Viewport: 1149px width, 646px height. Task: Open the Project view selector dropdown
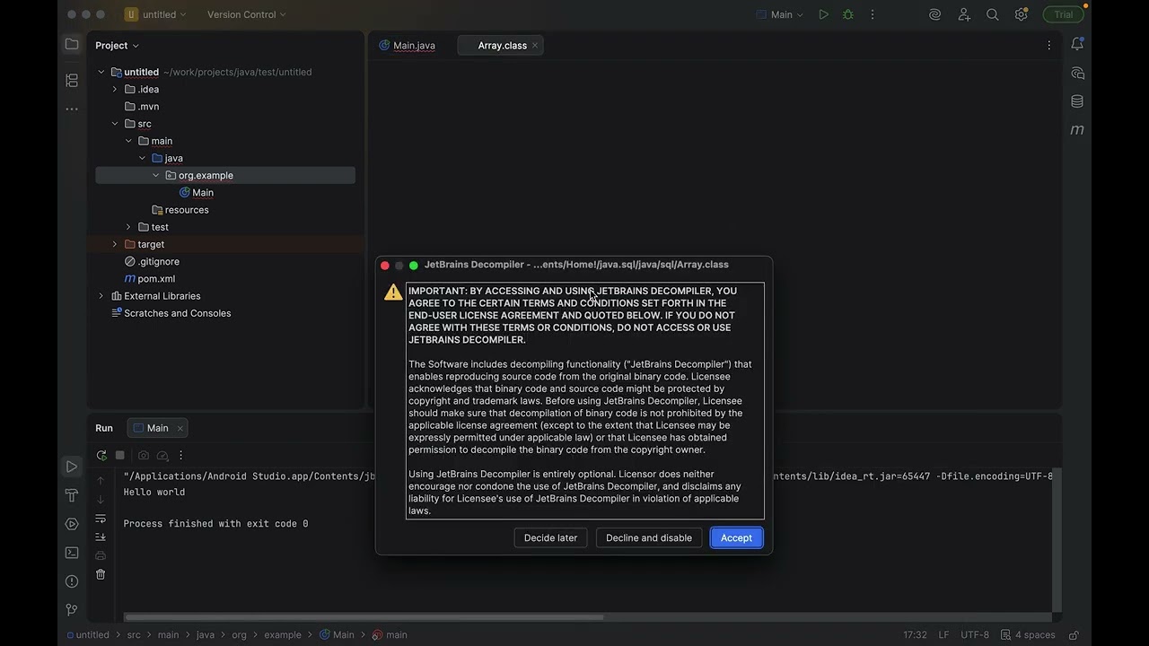click(118, 46)
